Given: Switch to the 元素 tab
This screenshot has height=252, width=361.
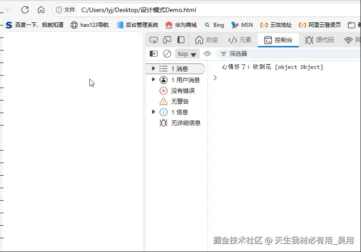Looking at the screenshot, I should pyautogui.click(x=239, y=40).
